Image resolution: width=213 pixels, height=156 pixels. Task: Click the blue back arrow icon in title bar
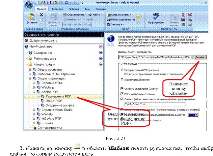[x=67, y=2]
